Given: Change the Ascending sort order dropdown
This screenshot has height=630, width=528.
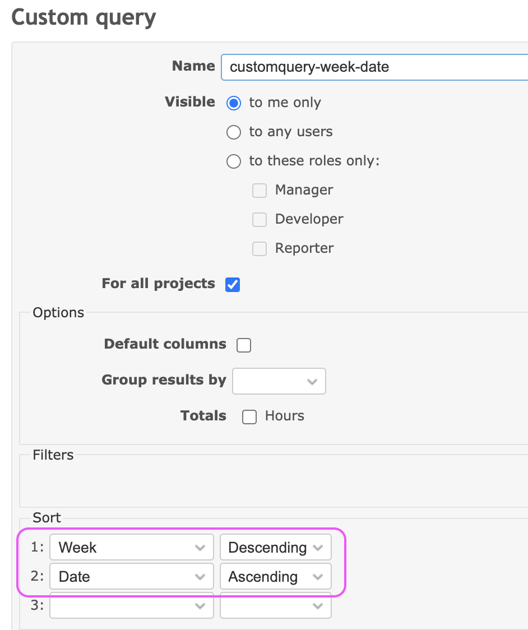Looking at the screenshot, I should (276, 577).
